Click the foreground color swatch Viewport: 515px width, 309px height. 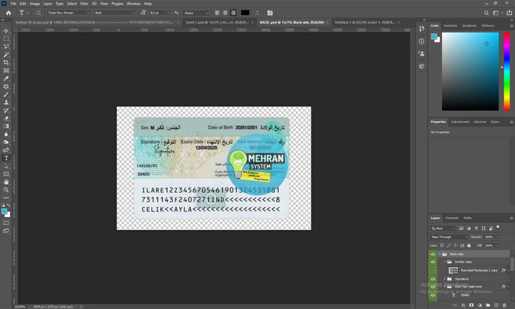(4, 212)
